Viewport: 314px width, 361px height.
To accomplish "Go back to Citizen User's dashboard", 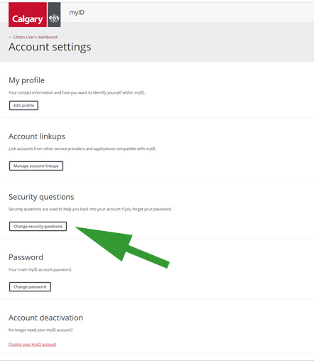I will click(35, 37).
